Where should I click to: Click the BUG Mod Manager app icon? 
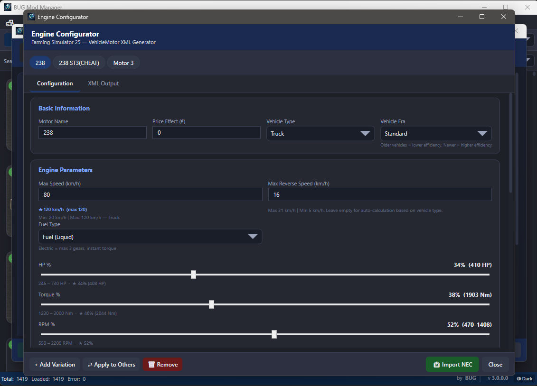pos(8,7)
